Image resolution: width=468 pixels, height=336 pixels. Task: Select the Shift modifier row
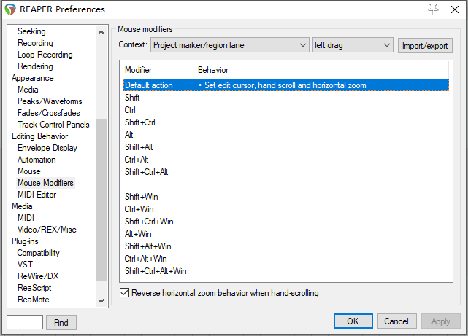(x=286, y=98)
